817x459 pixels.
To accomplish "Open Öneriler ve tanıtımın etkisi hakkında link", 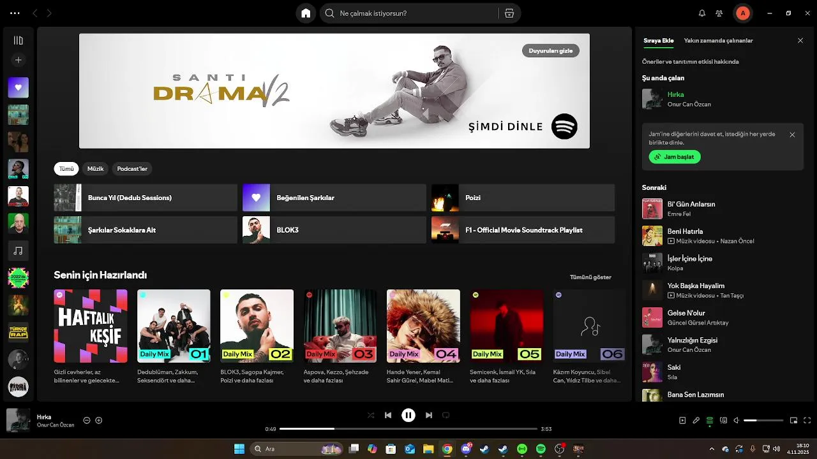I will coord(690,62).
